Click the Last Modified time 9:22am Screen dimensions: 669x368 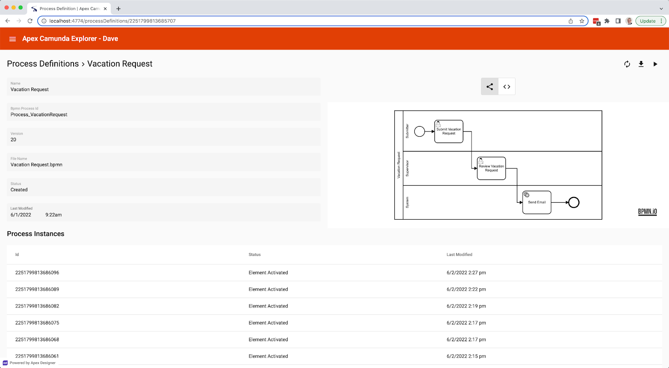[54, 215]
